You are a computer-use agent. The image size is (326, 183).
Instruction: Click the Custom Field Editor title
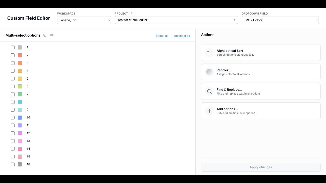click(29, 18)
